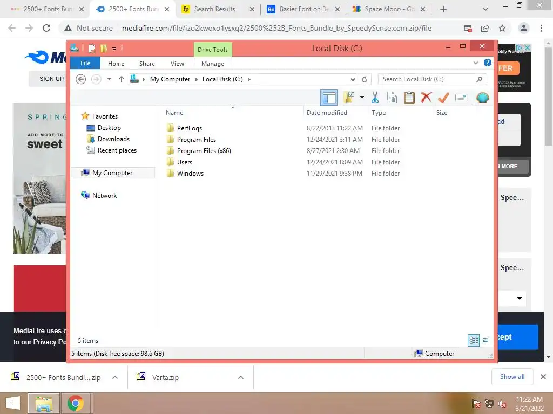
Task: Switch to the View ribbon tab
Action: click(177, 64)
